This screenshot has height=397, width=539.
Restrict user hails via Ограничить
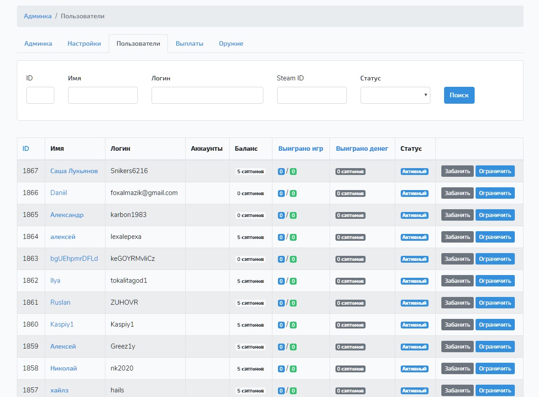pyautogui.click(x=495, y=391)
